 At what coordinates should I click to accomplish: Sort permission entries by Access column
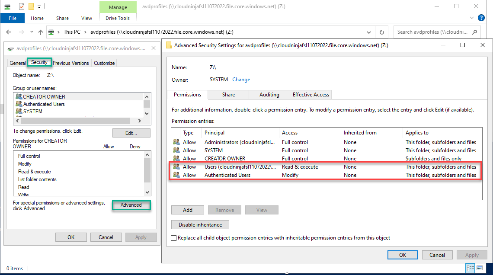tap(310, 133)
